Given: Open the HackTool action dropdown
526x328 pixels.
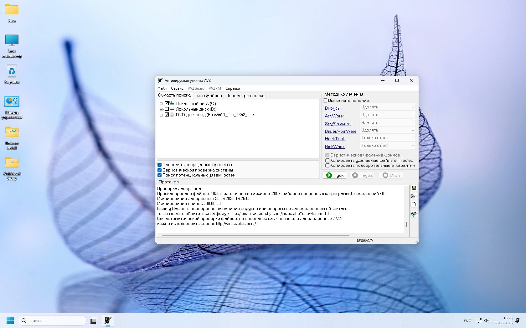Looking at the screenshot, I should click(x=388, y=138).
